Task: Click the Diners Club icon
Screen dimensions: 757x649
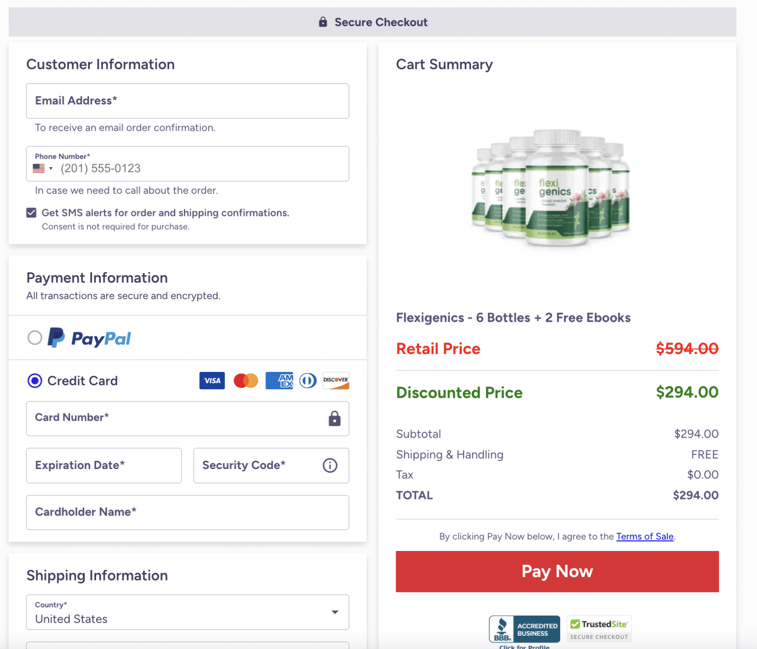Action: [x=308, y=381]
